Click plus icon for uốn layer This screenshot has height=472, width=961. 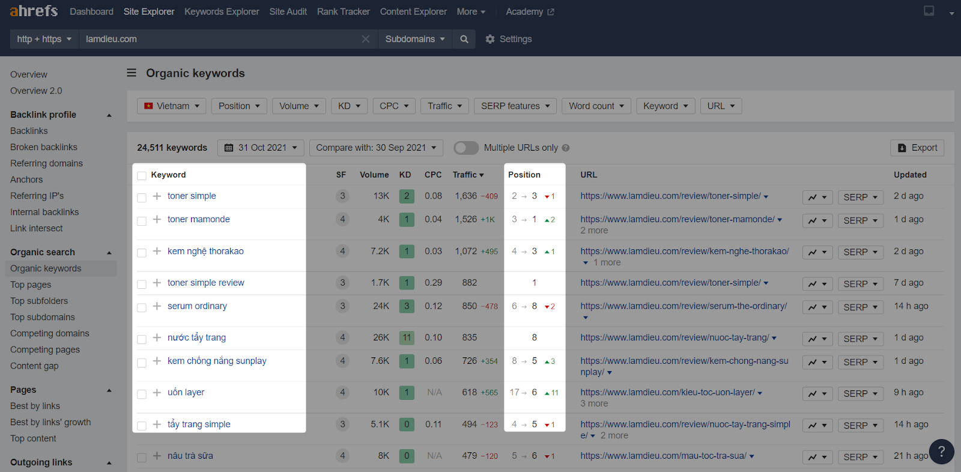click(x=157, y=392)
